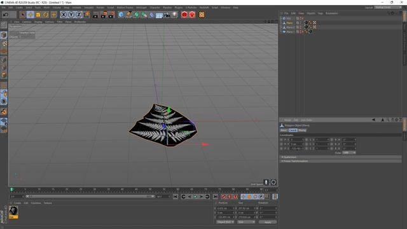
Task: Click the Coordinate System icon in toolbar
Action: 87,15
